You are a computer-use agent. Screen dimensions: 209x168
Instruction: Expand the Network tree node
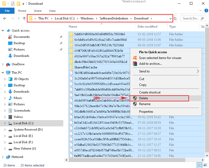3,157
